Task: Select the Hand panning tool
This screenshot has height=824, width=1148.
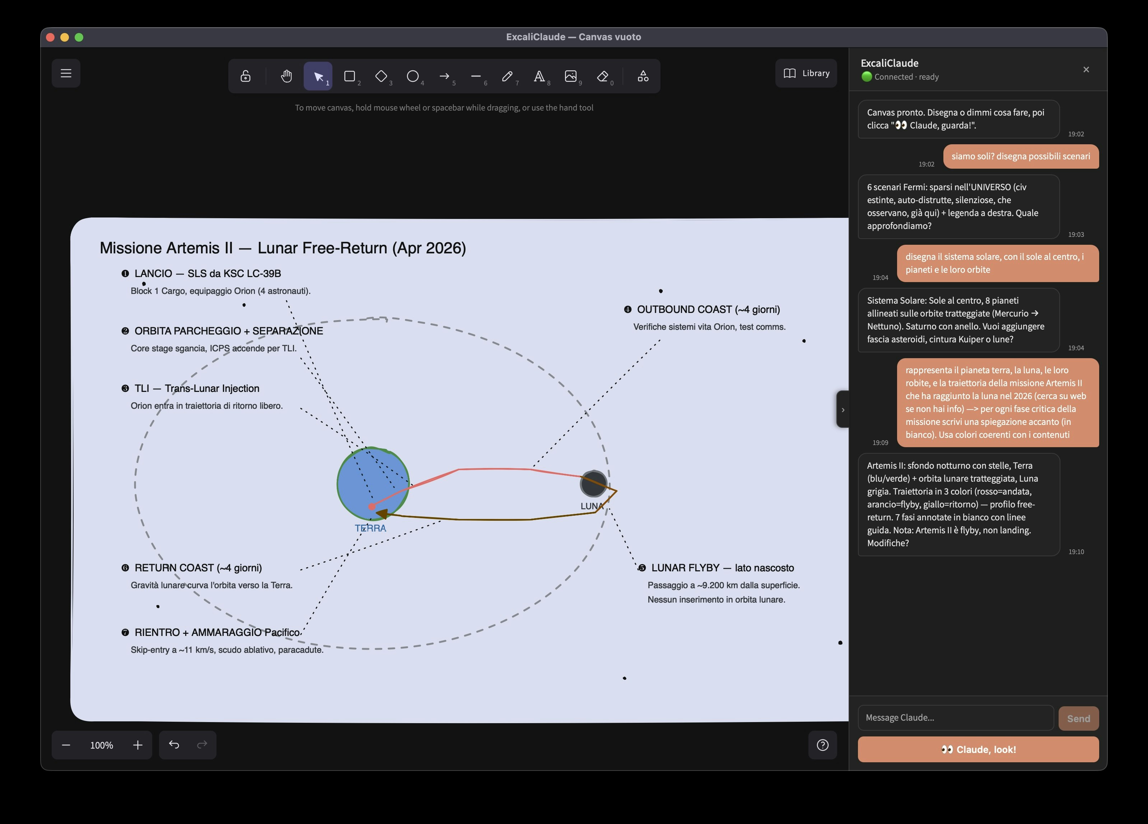Action: tap(286, 76)
